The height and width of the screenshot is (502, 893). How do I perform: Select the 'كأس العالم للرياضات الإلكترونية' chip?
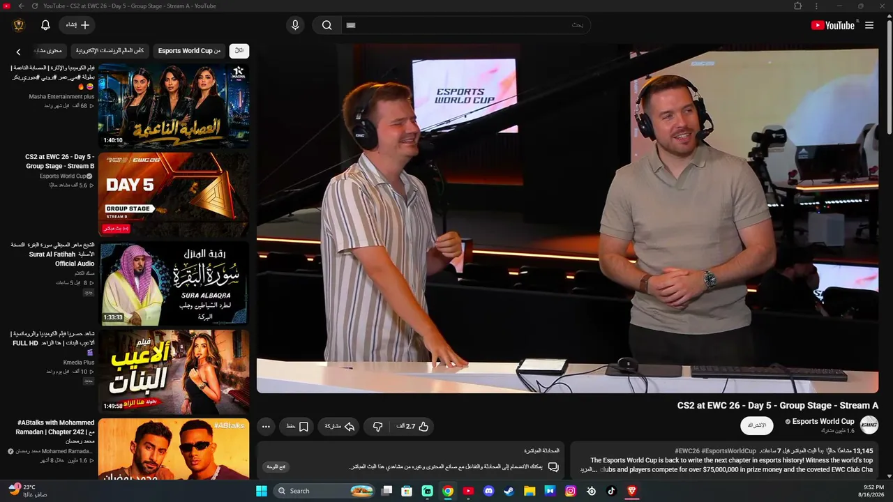(110, 51)
